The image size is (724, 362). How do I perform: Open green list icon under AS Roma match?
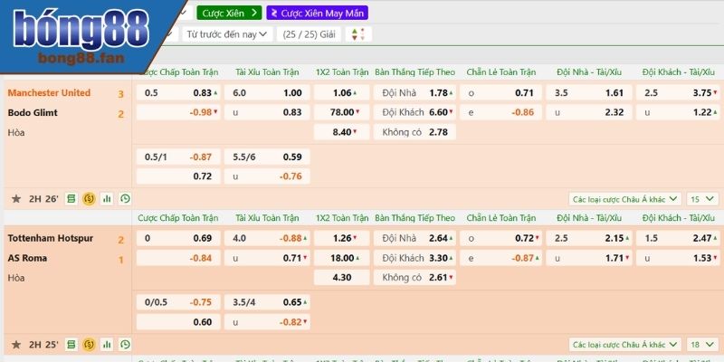coord(71,345)
